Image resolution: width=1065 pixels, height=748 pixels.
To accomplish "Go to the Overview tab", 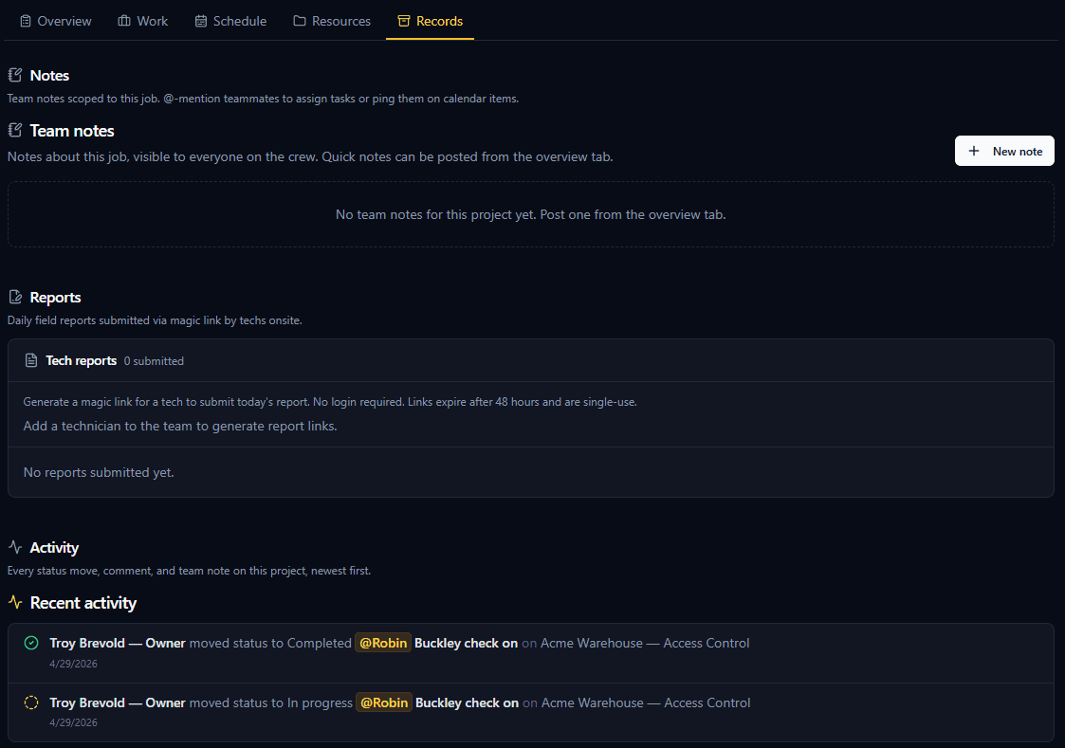I will point(56,21).
